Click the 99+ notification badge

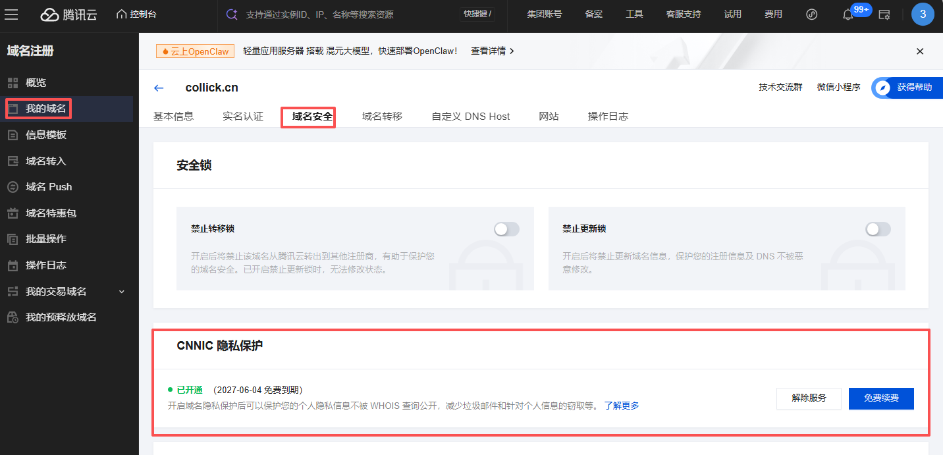[861, 9]
